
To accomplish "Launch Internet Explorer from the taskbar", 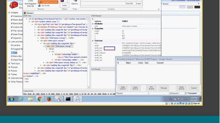I will pos(21,99).
